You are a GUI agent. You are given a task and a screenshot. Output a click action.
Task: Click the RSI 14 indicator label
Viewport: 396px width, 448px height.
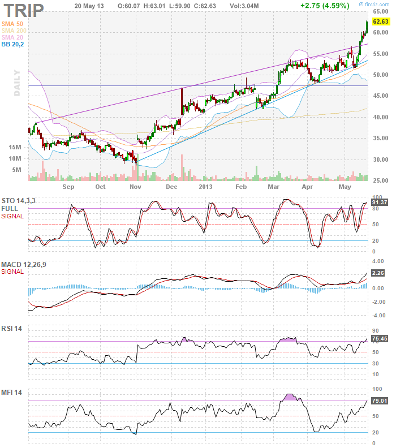pyautogui.click(x=11, y=329)
